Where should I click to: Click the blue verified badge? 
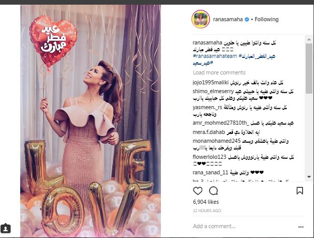click(247, 20)
